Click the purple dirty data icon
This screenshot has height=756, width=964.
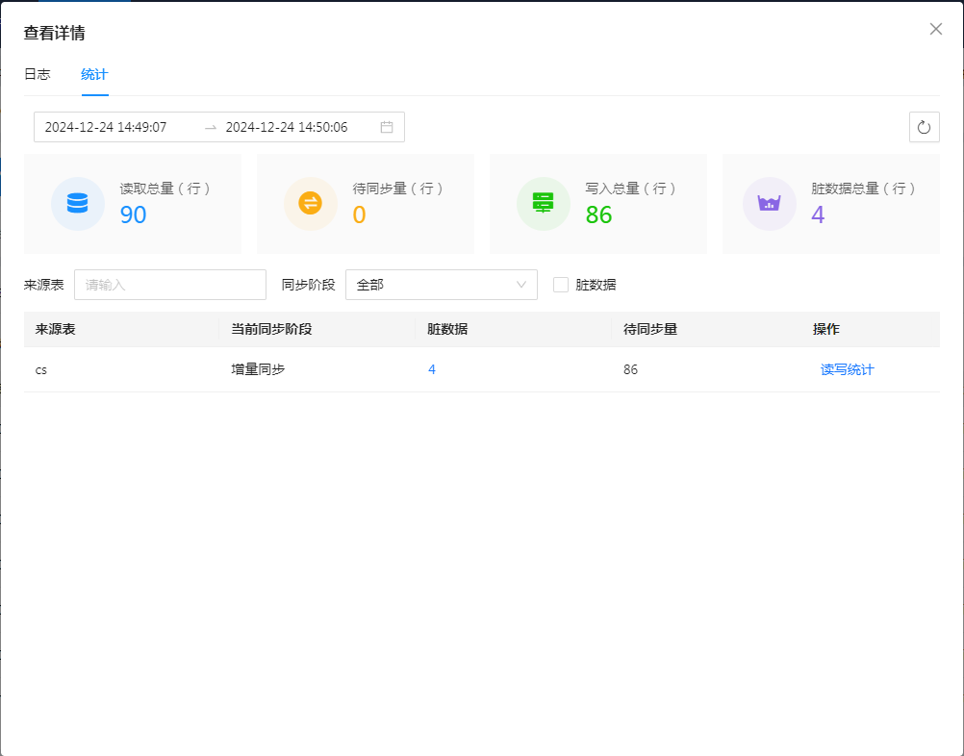click(x=769, y=204)
